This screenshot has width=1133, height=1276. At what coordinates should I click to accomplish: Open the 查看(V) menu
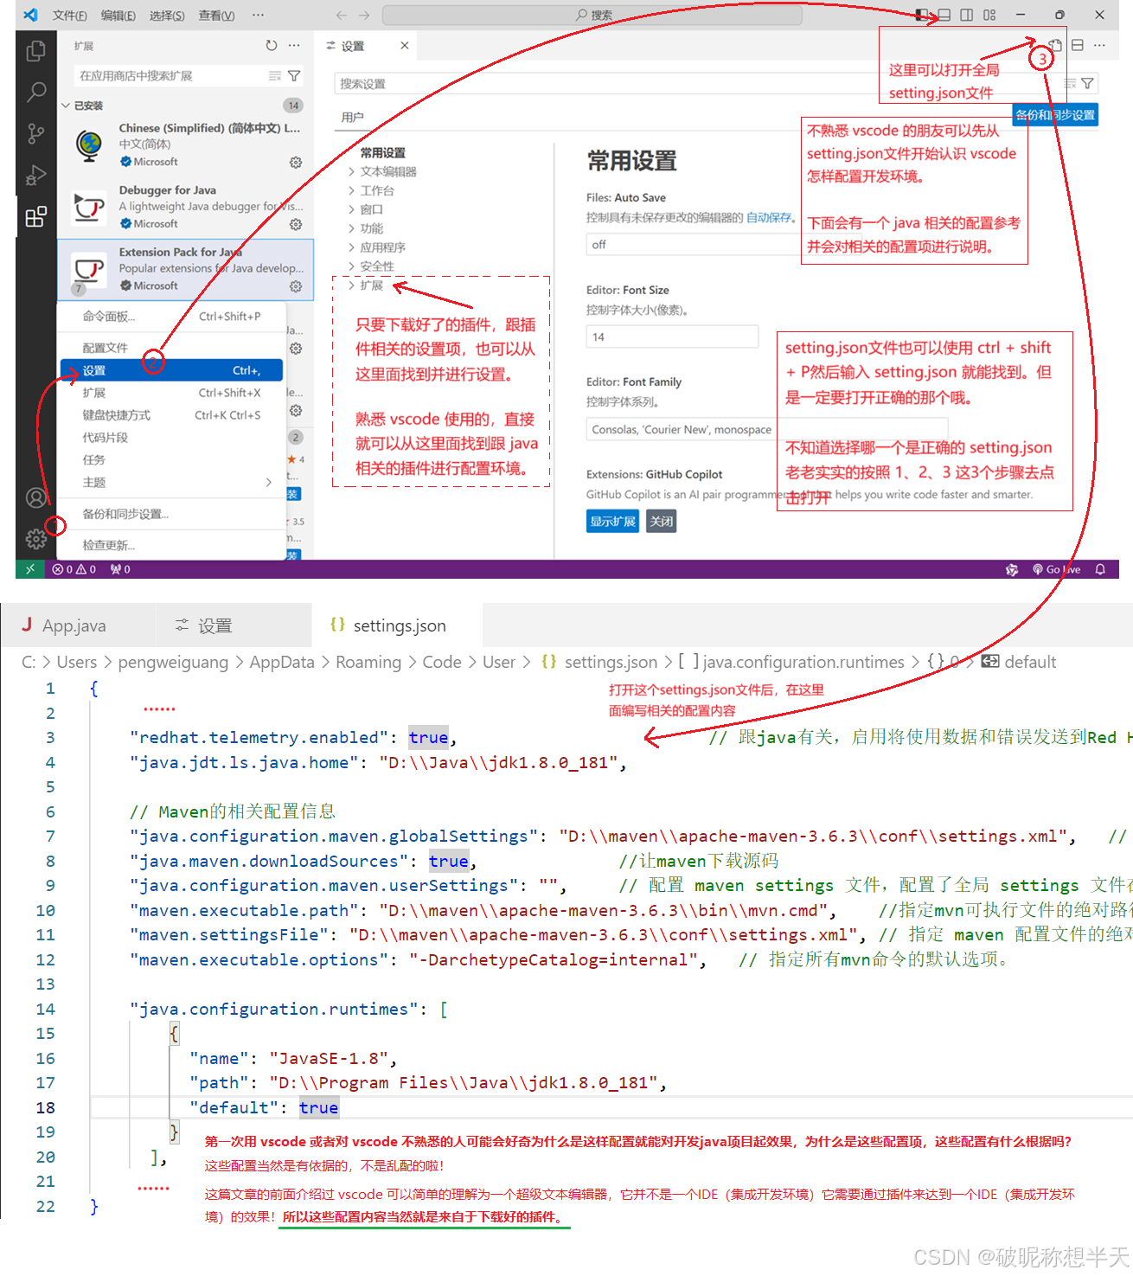215,16
